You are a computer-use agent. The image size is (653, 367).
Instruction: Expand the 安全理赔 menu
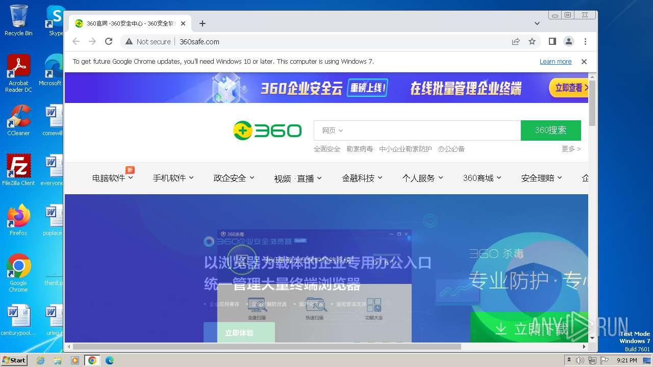541,178
